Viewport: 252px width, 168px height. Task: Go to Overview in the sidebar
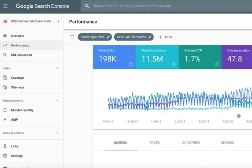click(x=17, y=36)
